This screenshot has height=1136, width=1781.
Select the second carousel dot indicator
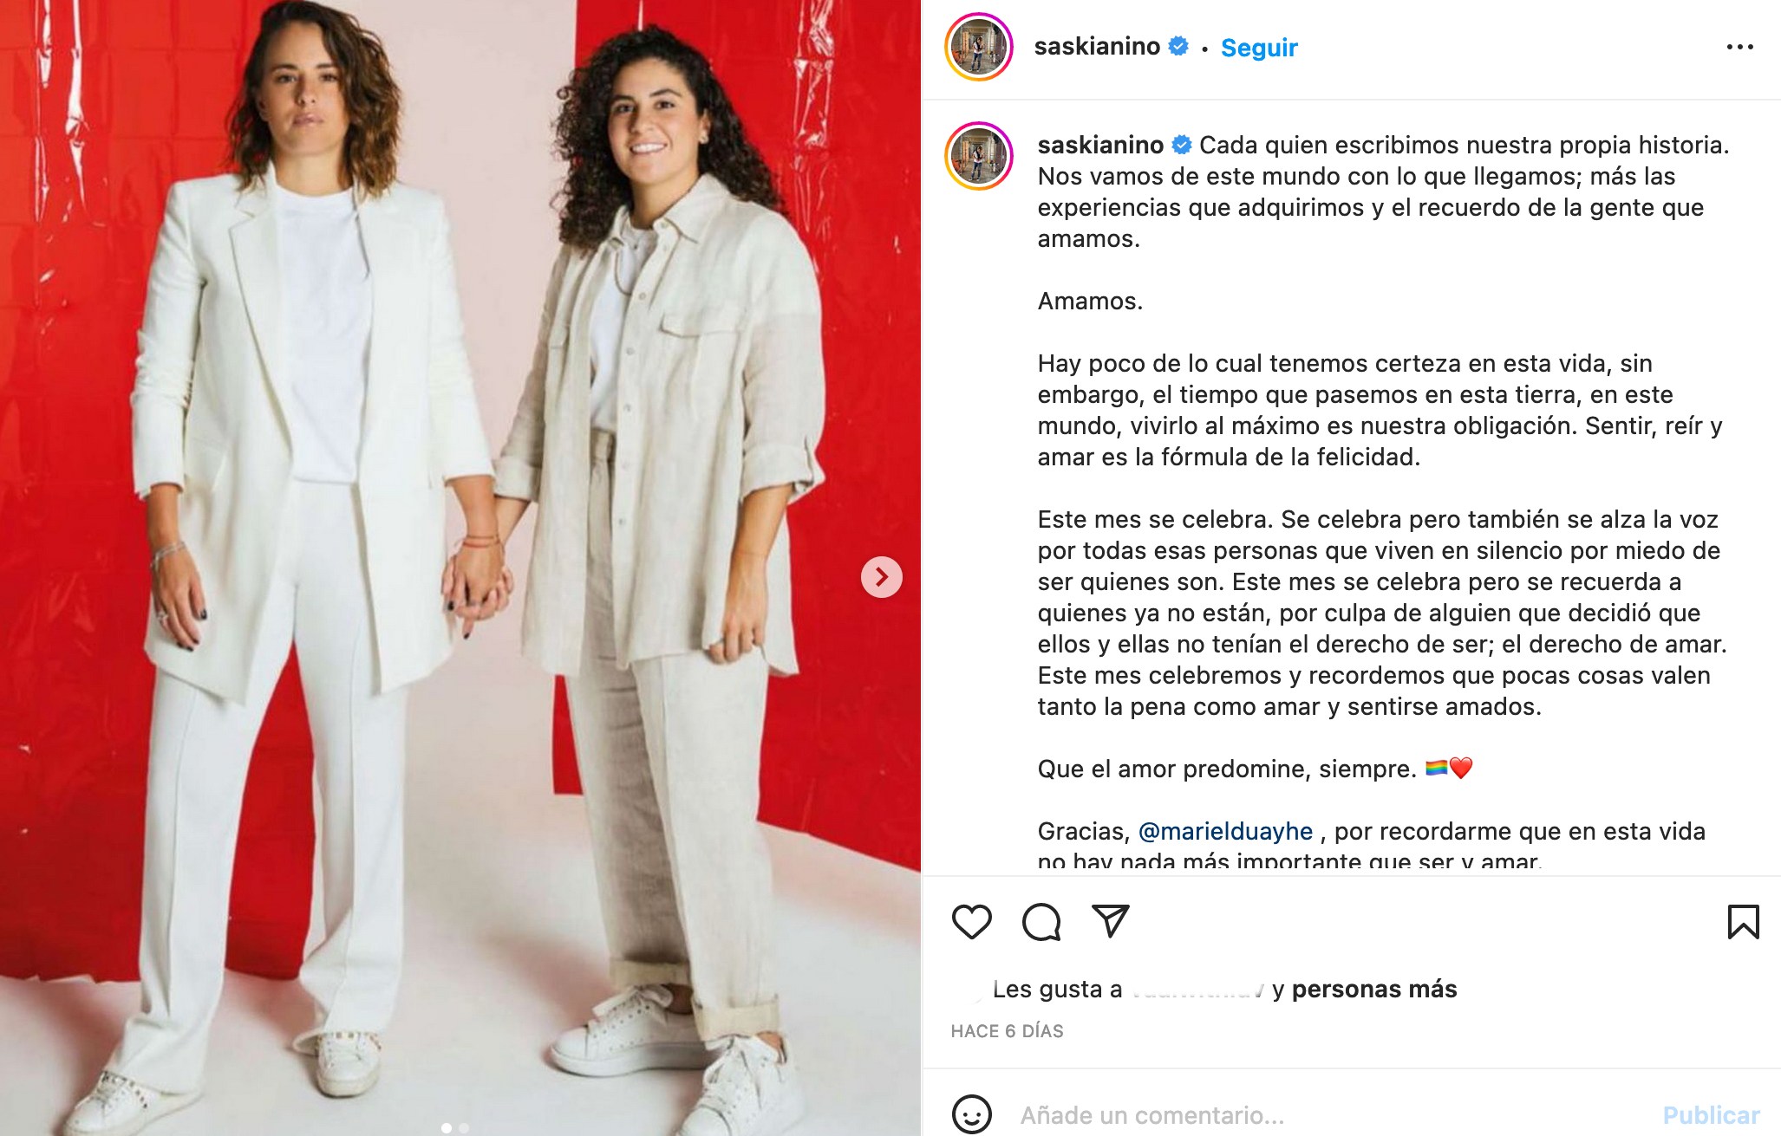click(x=464, y=1127)
